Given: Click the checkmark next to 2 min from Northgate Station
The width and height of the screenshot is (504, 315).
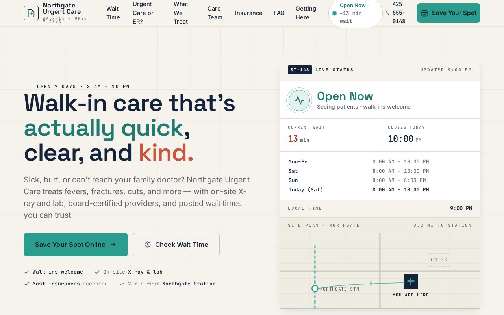Looking at the screenshot, I should coord(122,283).
